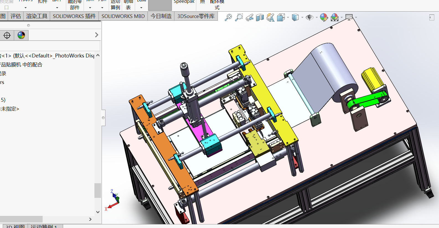Screen dimensions: 439x228
Task: Expand the Hide/Show Items dropdown arrow
Action: tap(317, 17)
